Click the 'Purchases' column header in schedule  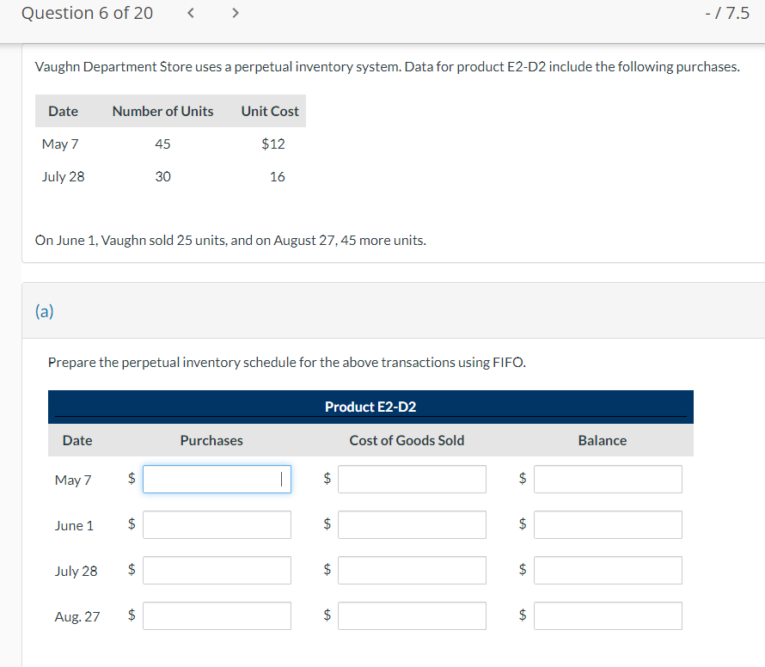[211, 441]
